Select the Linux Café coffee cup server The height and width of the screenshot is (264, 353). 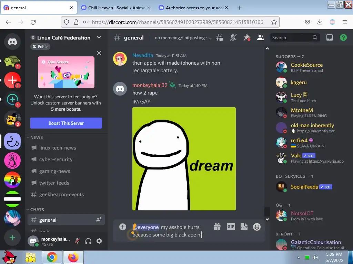click(x=12, y=141)
